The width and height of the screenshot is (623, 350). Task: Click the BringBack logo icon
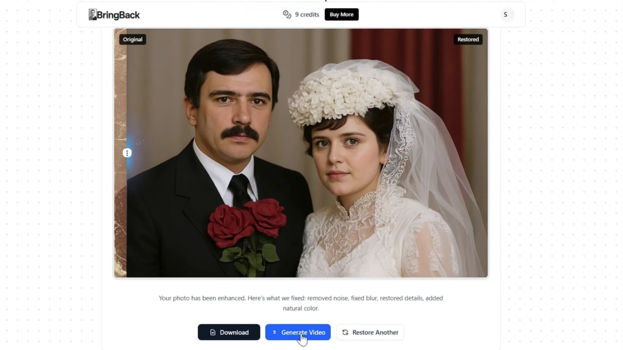pyautogui.click(x=92, y=15)
